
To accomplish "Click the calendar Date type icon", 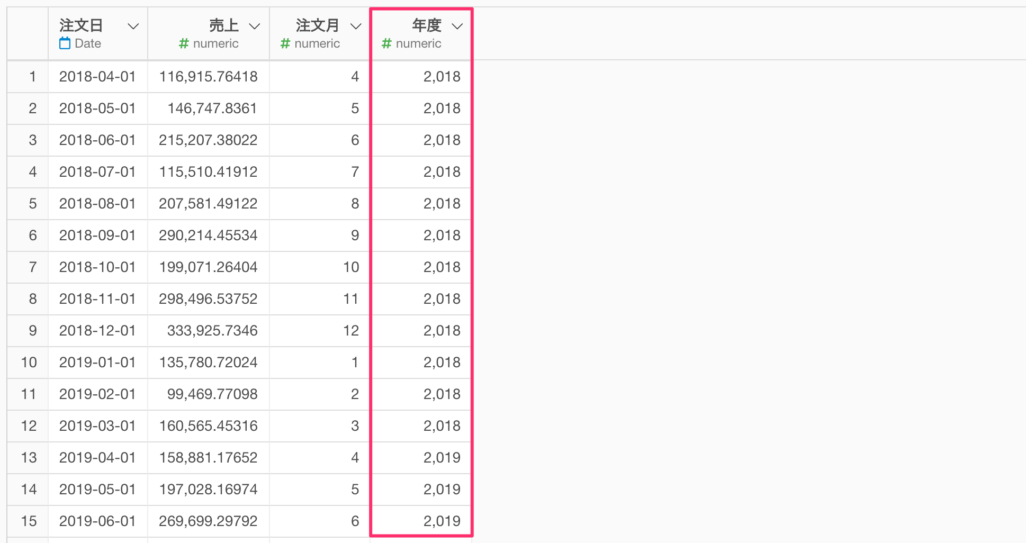I will 65,43.
